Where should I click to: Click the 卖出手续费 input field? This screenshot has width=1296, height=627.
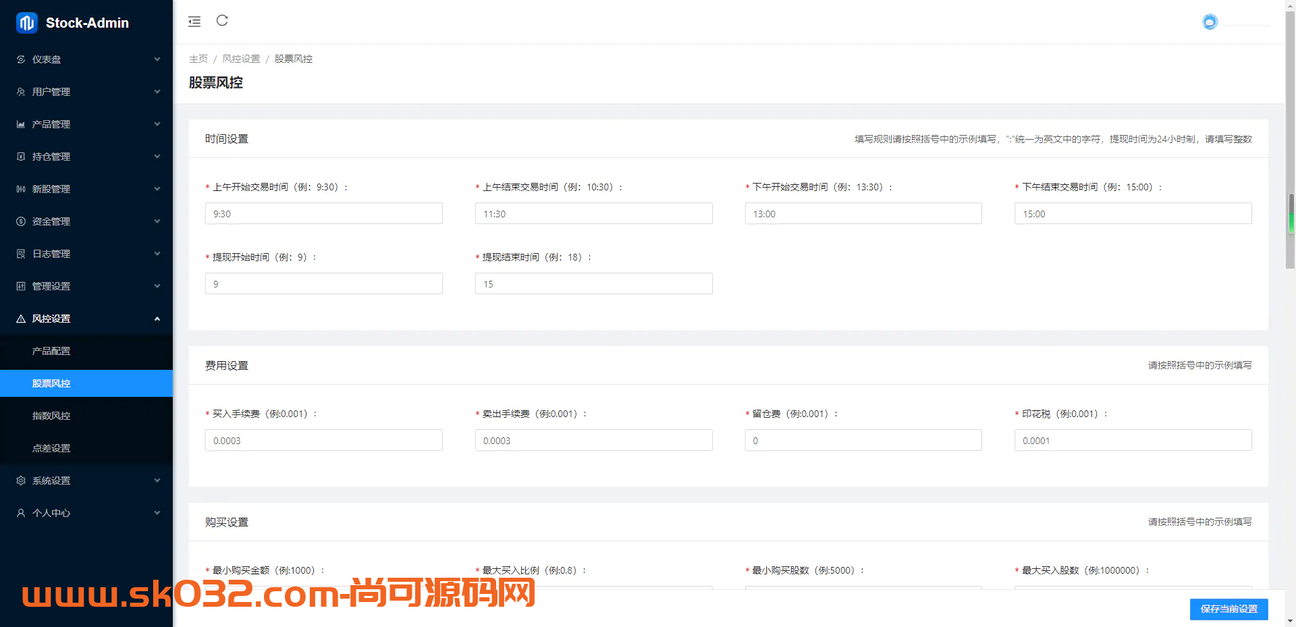pyautogui.click(x=594, y=441)
